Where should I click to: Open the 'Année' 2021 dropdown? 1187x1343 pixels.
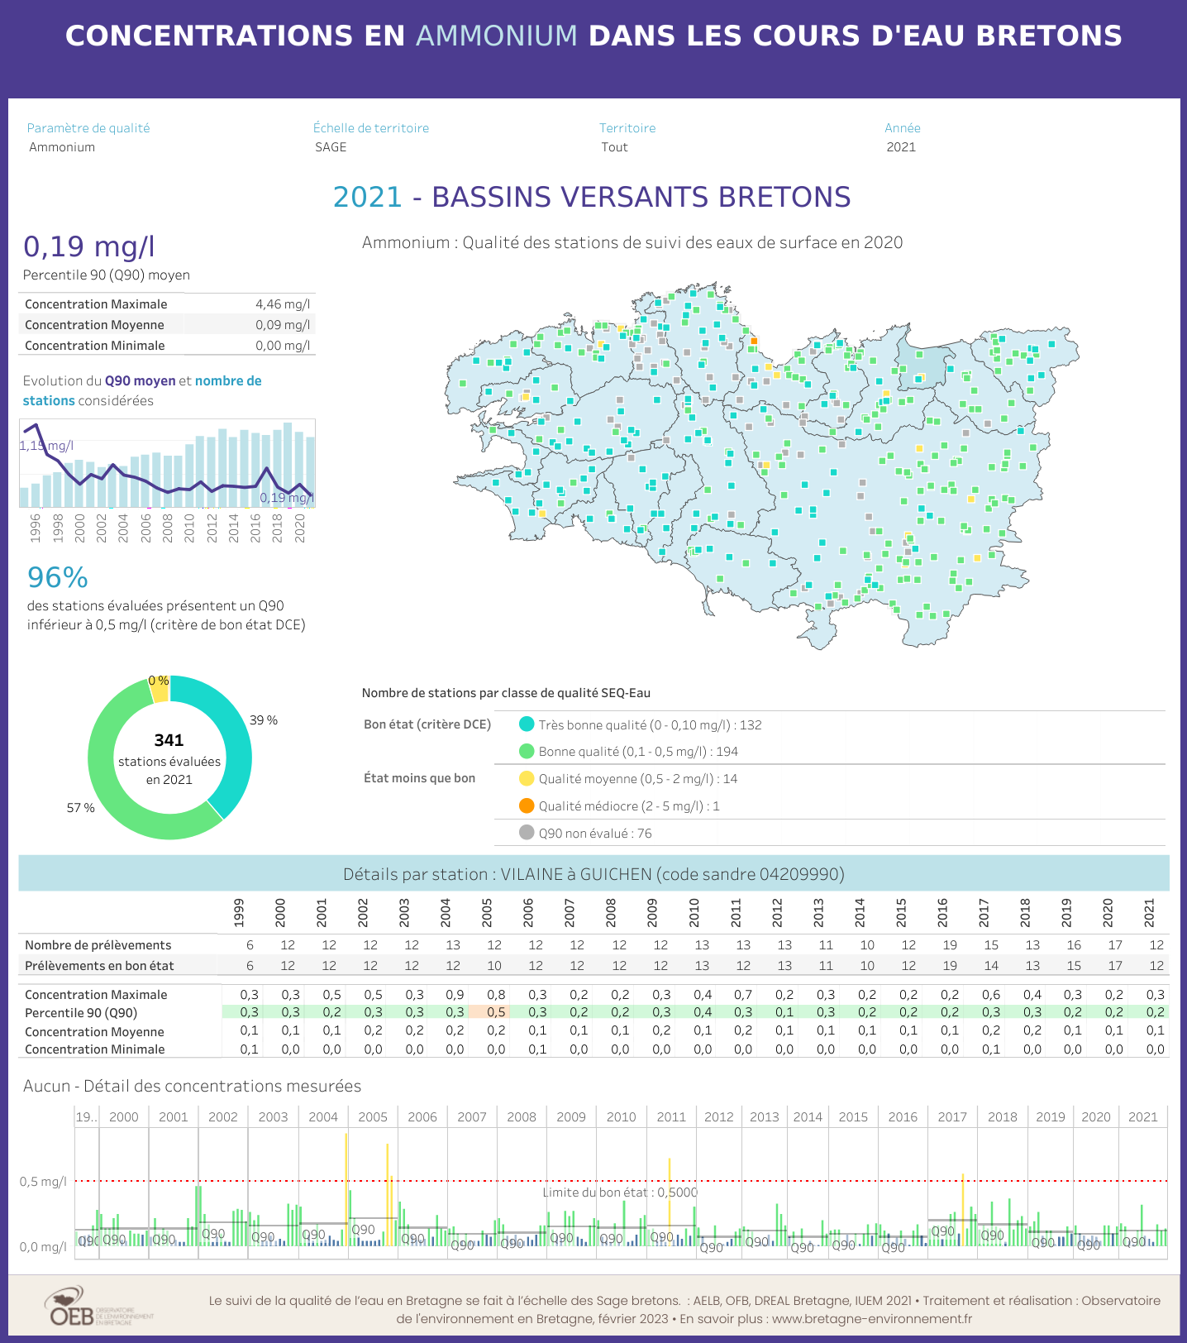(x=901, y=147)
